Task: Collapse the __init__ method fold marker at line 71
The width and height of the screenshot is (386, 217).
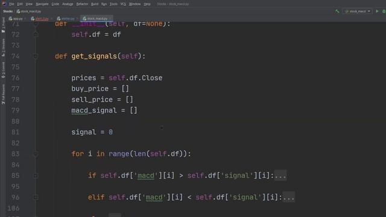Action: (x=36, y=24)
